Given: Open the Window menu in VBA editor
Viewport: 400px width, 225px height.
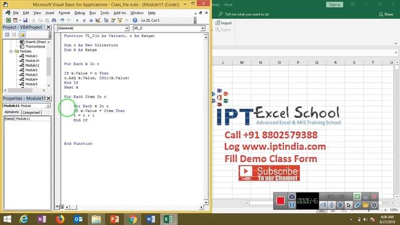Looking at the screenshot, I should [x=137, y=12].
